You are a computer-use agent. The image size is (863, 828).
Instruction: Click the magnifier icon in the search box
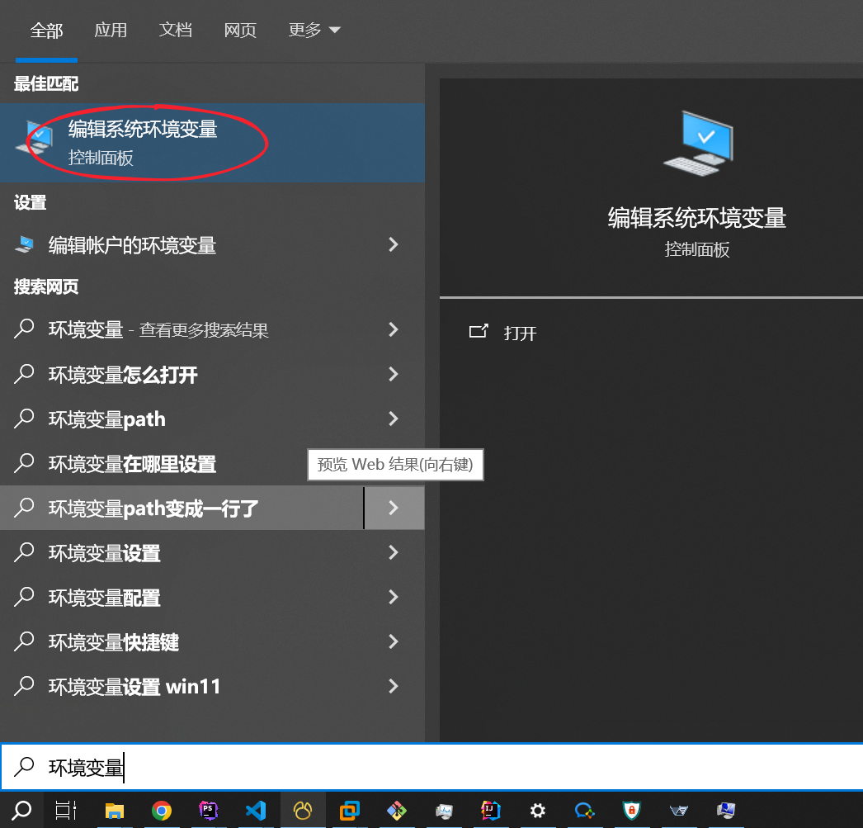point(24,766)
